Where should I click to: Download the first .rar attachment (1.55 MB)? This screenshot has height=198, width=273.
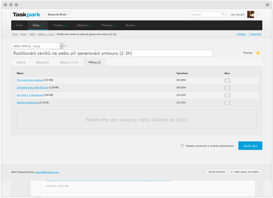[x=30, y=80]
